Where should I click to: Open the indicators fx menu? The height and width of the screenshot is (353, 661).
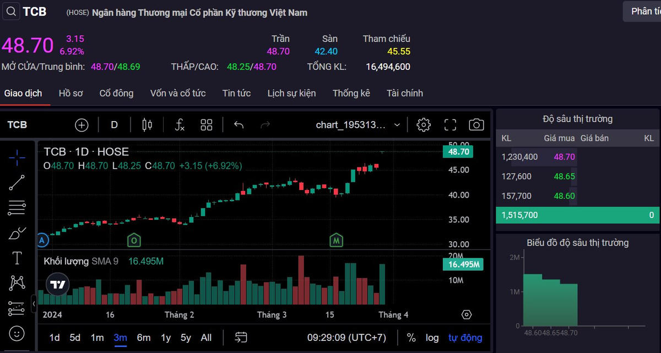[x=180, y=125]
